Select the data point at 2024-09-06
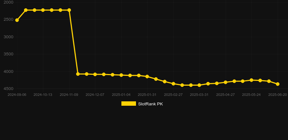The image size is (288, 140). click(17, 20)
